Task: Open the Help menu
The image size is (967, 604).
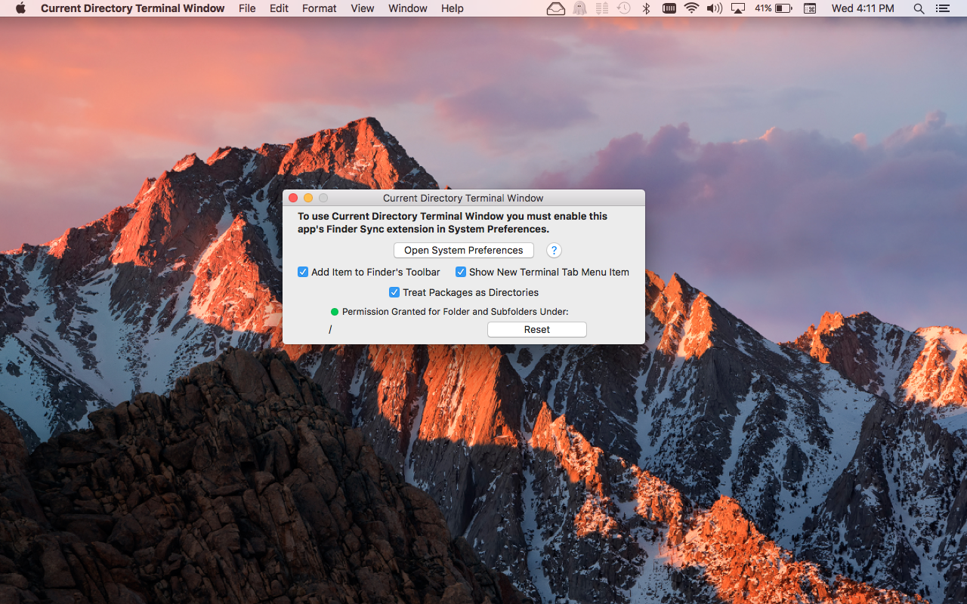Action: tap(453, 8)
